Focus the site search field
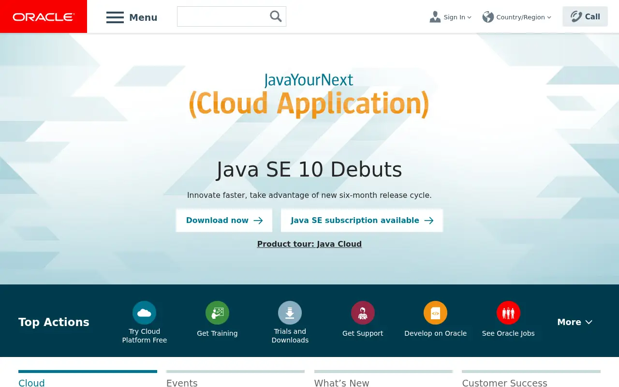 click(x=232, y=16)
